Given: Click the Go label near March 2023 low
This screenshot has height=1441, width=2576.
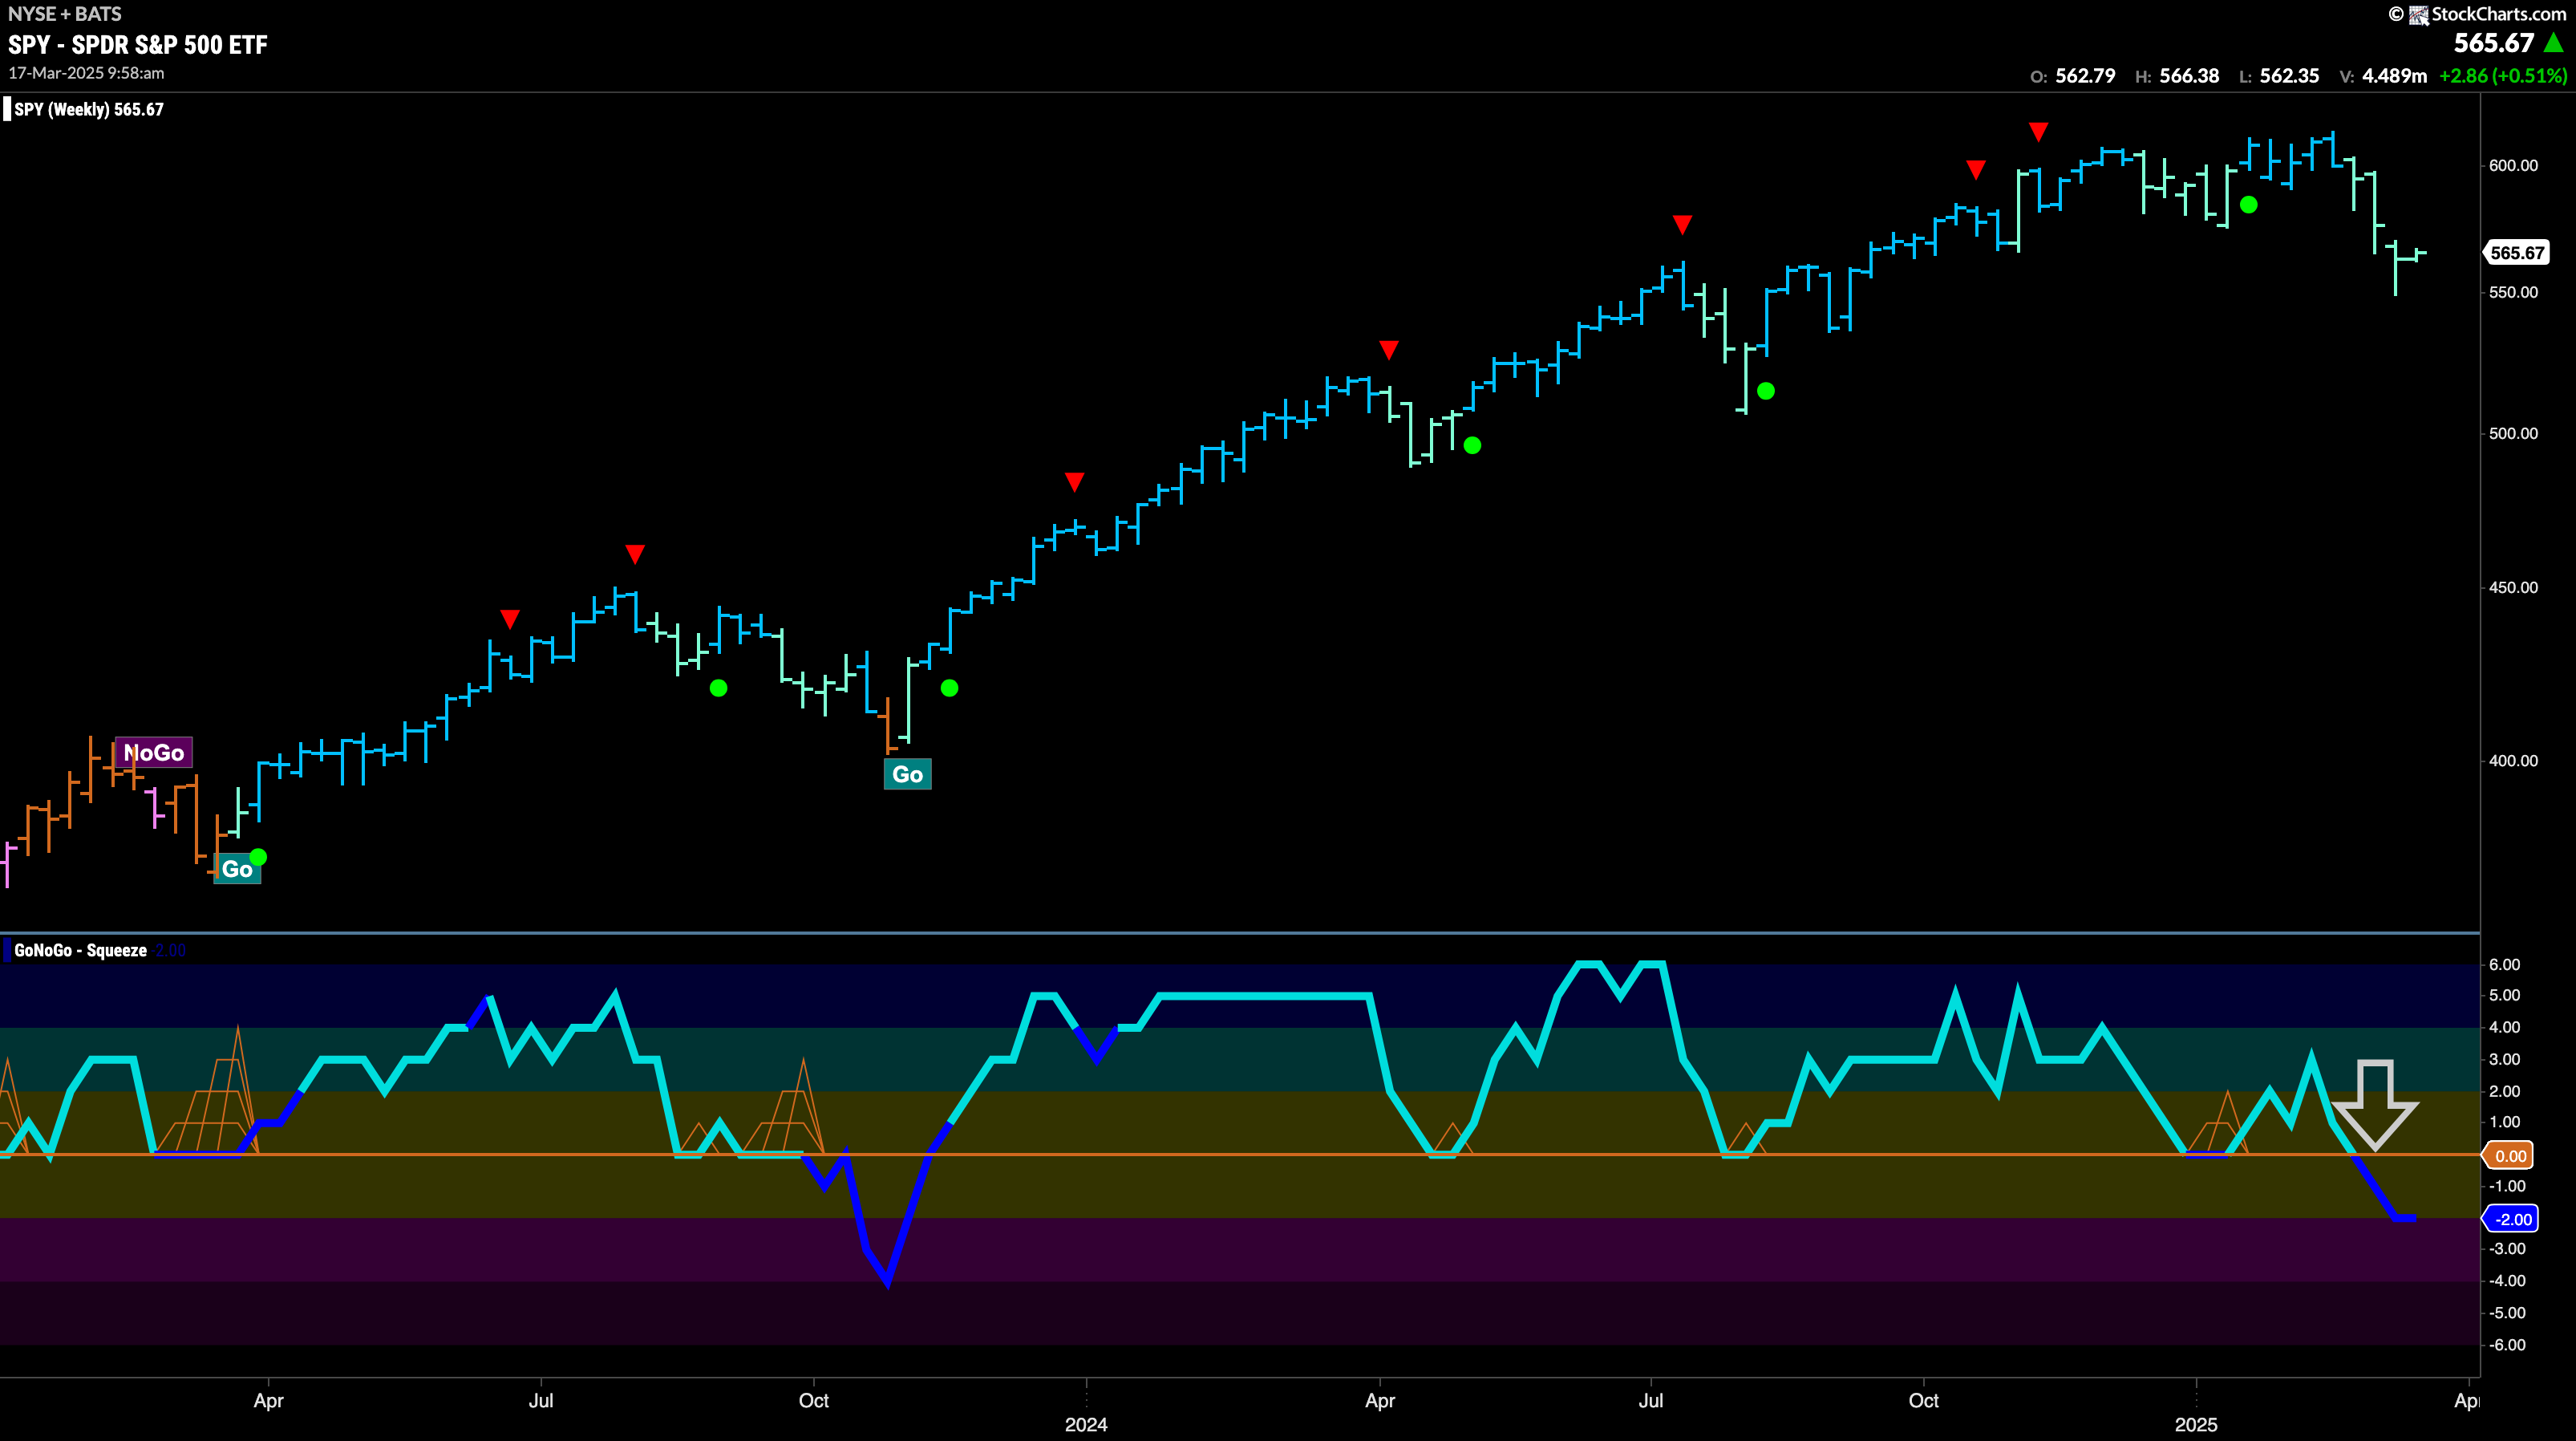Looking at the screenshot, I should click(x=237, y=869).
